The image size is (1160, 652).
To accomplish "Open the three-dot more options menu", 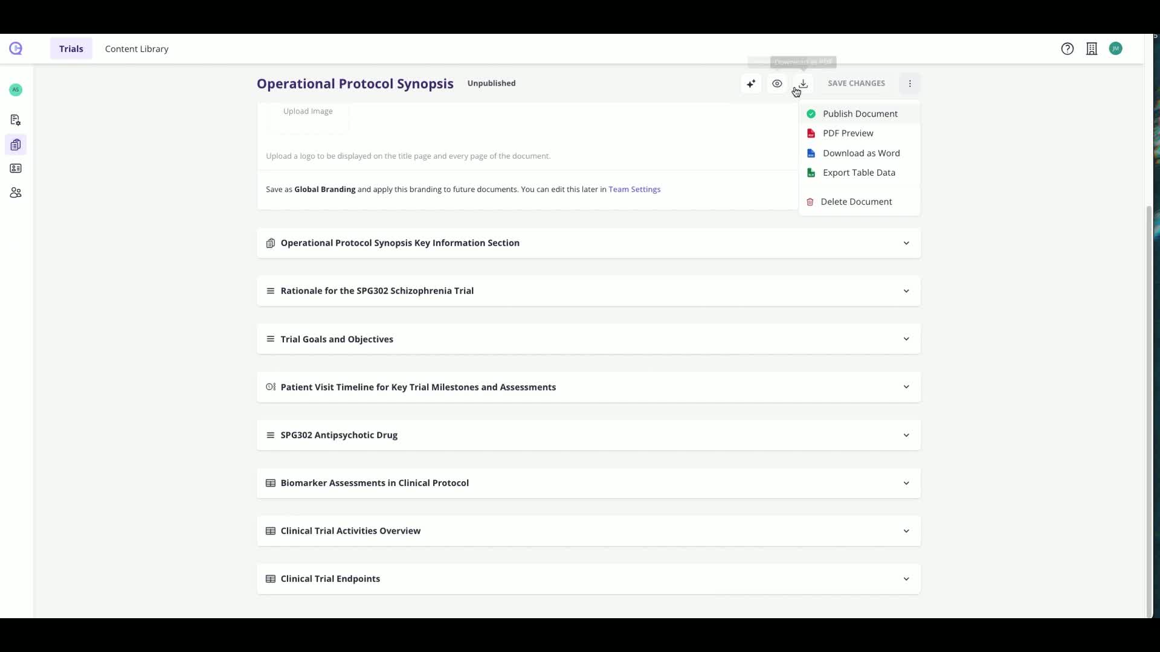I will [x=910, y=84].
